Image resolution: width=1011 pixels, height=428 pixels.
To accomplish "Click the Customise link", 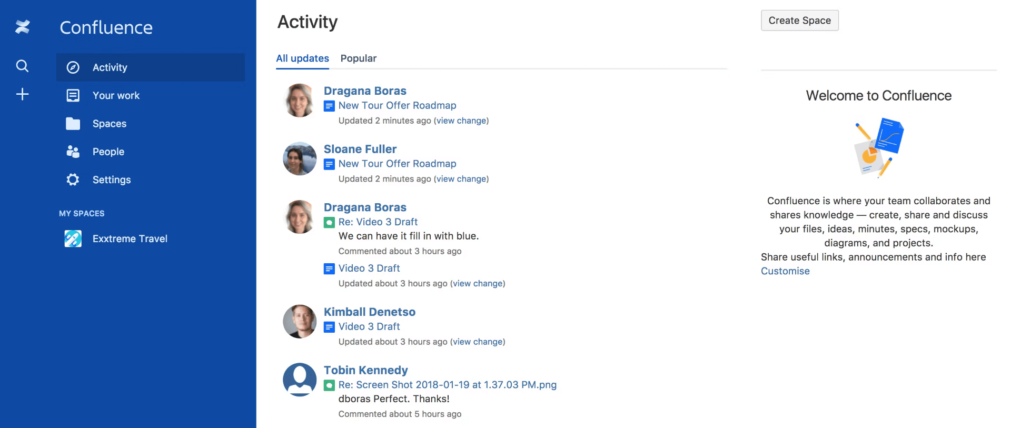I will [x=785, y=271].
